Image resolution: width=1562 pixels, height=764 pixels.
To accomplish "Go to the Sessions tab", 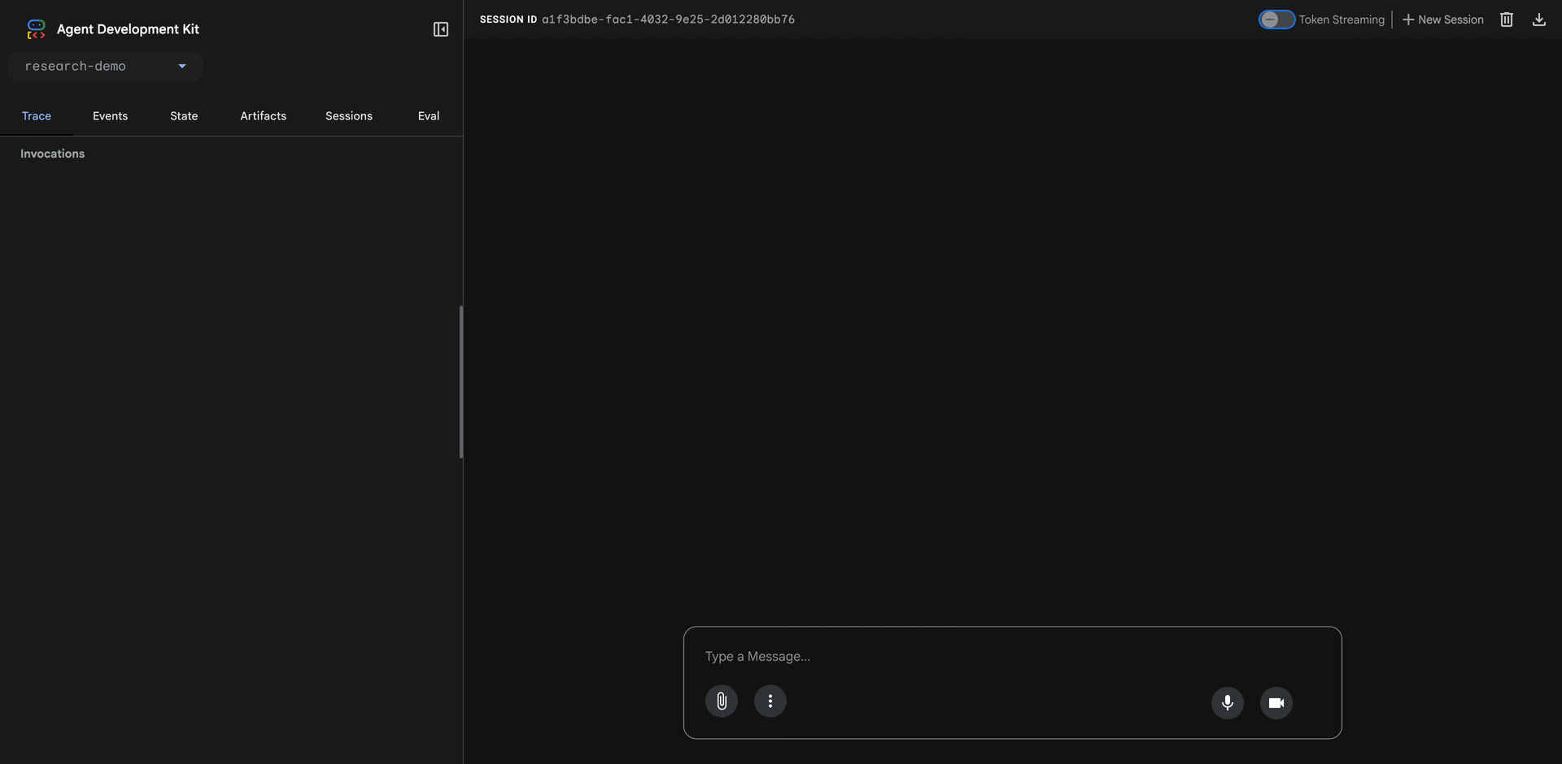I will tap(348, 116).
